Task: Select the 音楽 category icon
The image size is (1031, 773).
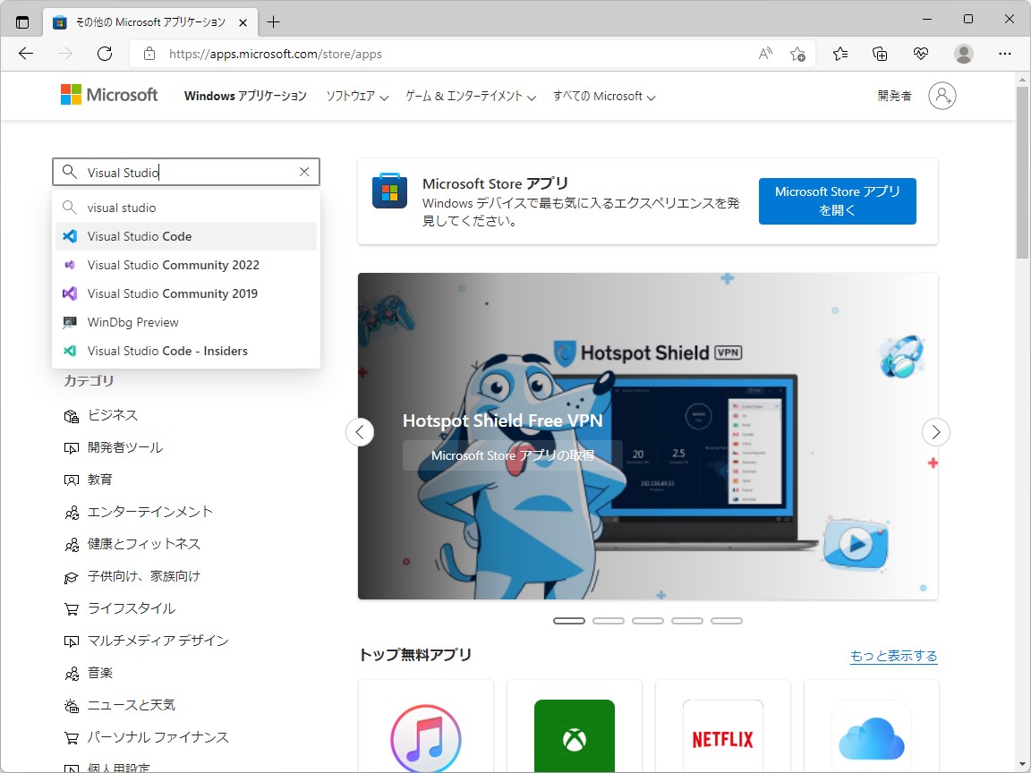Action: (x=72, y=673)
